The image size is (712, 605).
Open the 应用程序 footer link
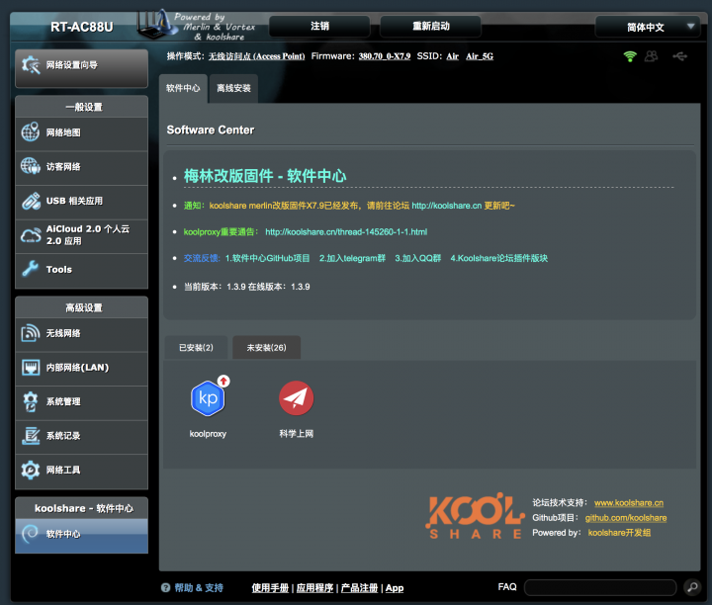[x=314, y=588]
